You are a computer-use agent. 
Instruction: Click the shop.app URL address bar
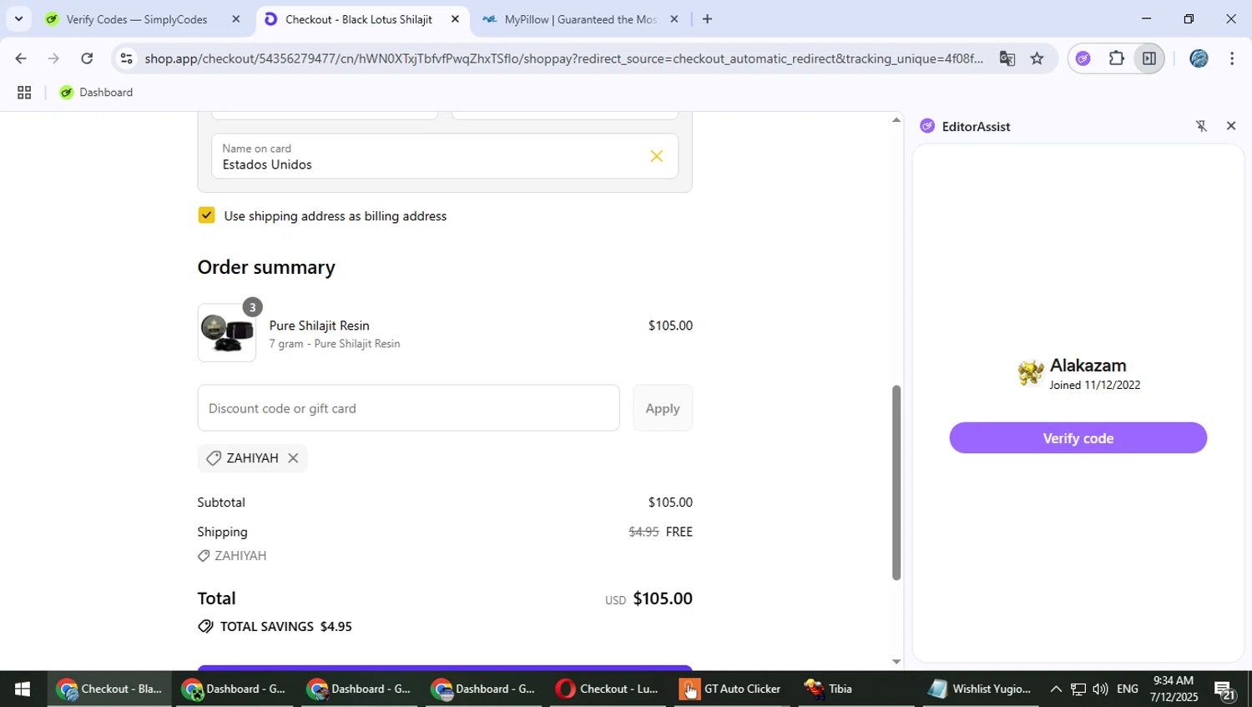563,58
